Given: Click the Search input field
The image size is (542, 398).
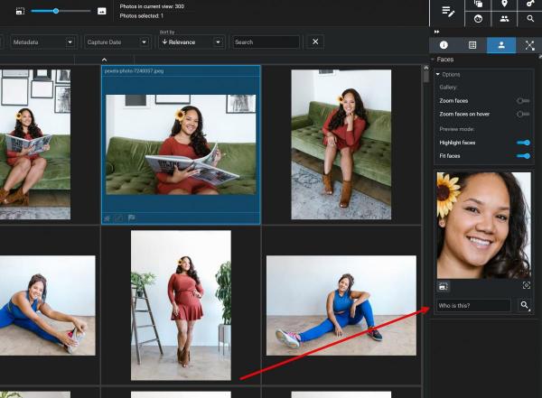Looking at the screenshot, I should coord(266,42).
